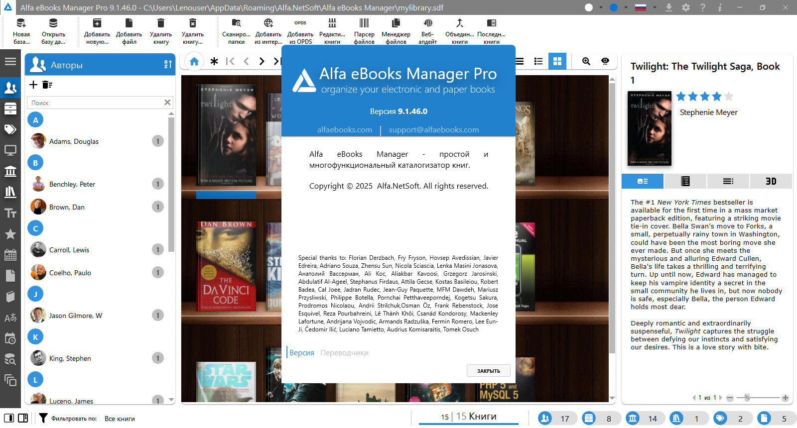
Task: Click Сканиро... папки toolbar icon
Action: point(236,31)
